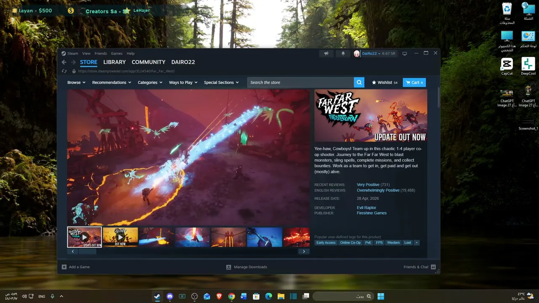
Task: Open Steam announcements megaphone icon
Action: pos(326,53)
